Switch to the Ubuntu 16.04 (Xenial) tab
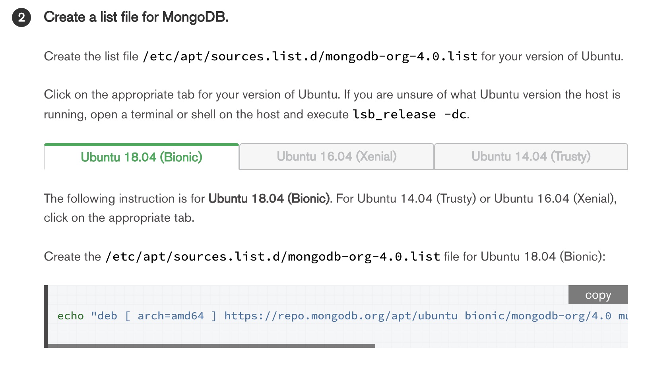The image size is (648, 371). (x=336, y=156)
